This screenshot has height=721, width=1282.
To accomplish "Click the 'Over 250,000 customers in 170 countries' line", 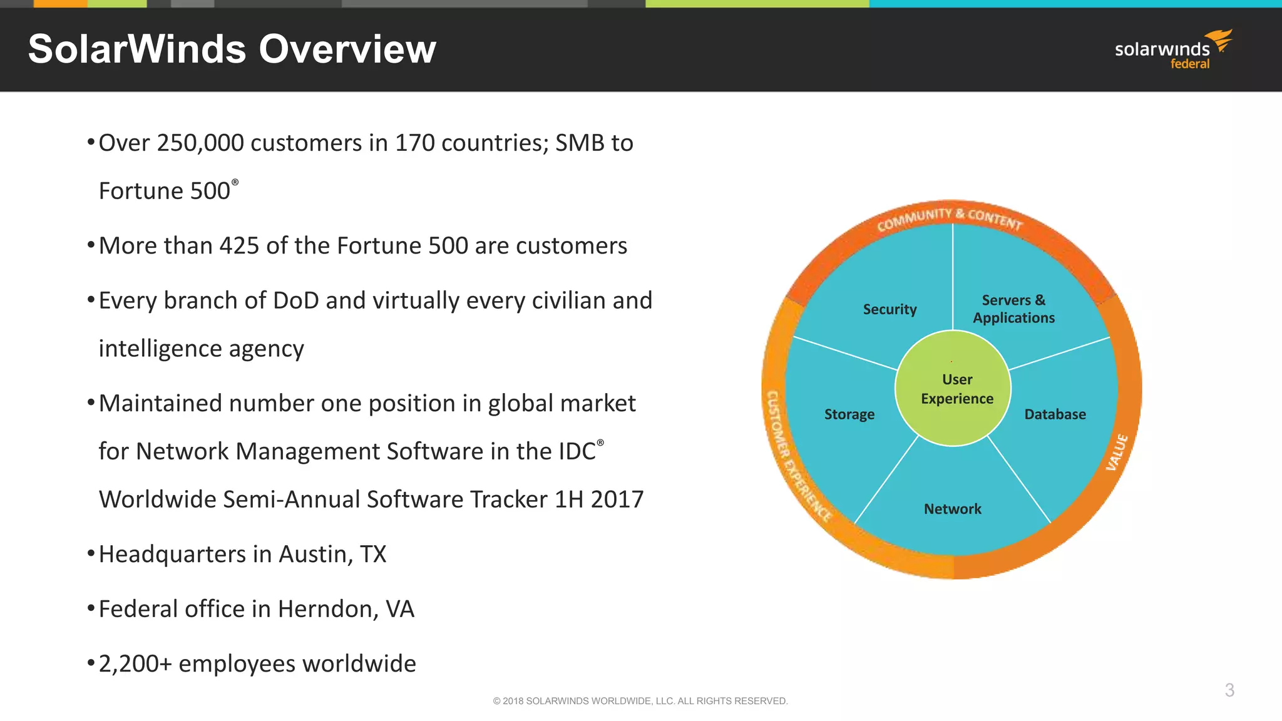I will pos(366,143).
